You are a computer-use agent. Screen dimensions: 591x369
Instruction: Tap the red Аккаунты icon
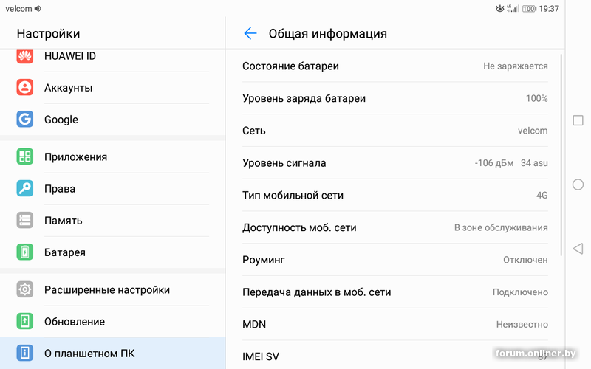point(25,87)
